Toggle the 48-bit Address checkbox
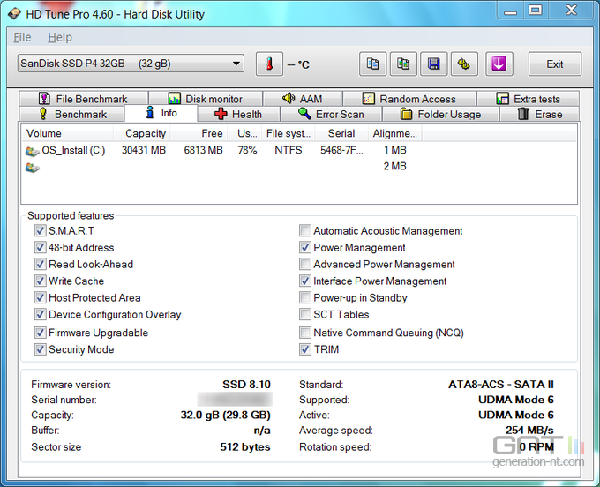Viewport: 600px width, 487px height. pos(41,248)
